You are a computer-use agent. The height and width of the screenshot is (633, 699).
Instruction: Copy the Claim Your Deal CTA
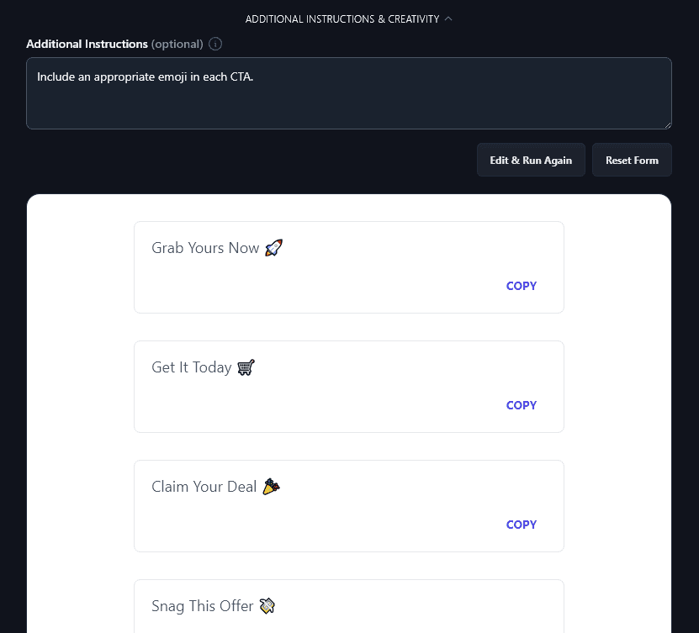(521, 525)
